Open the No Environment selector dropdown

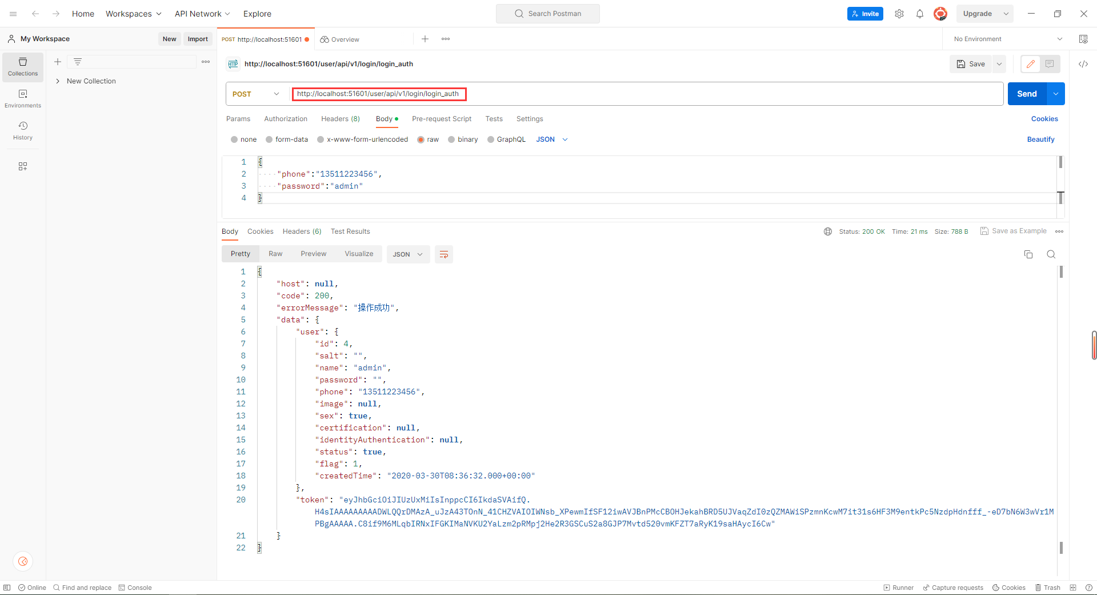(1007, 39)
